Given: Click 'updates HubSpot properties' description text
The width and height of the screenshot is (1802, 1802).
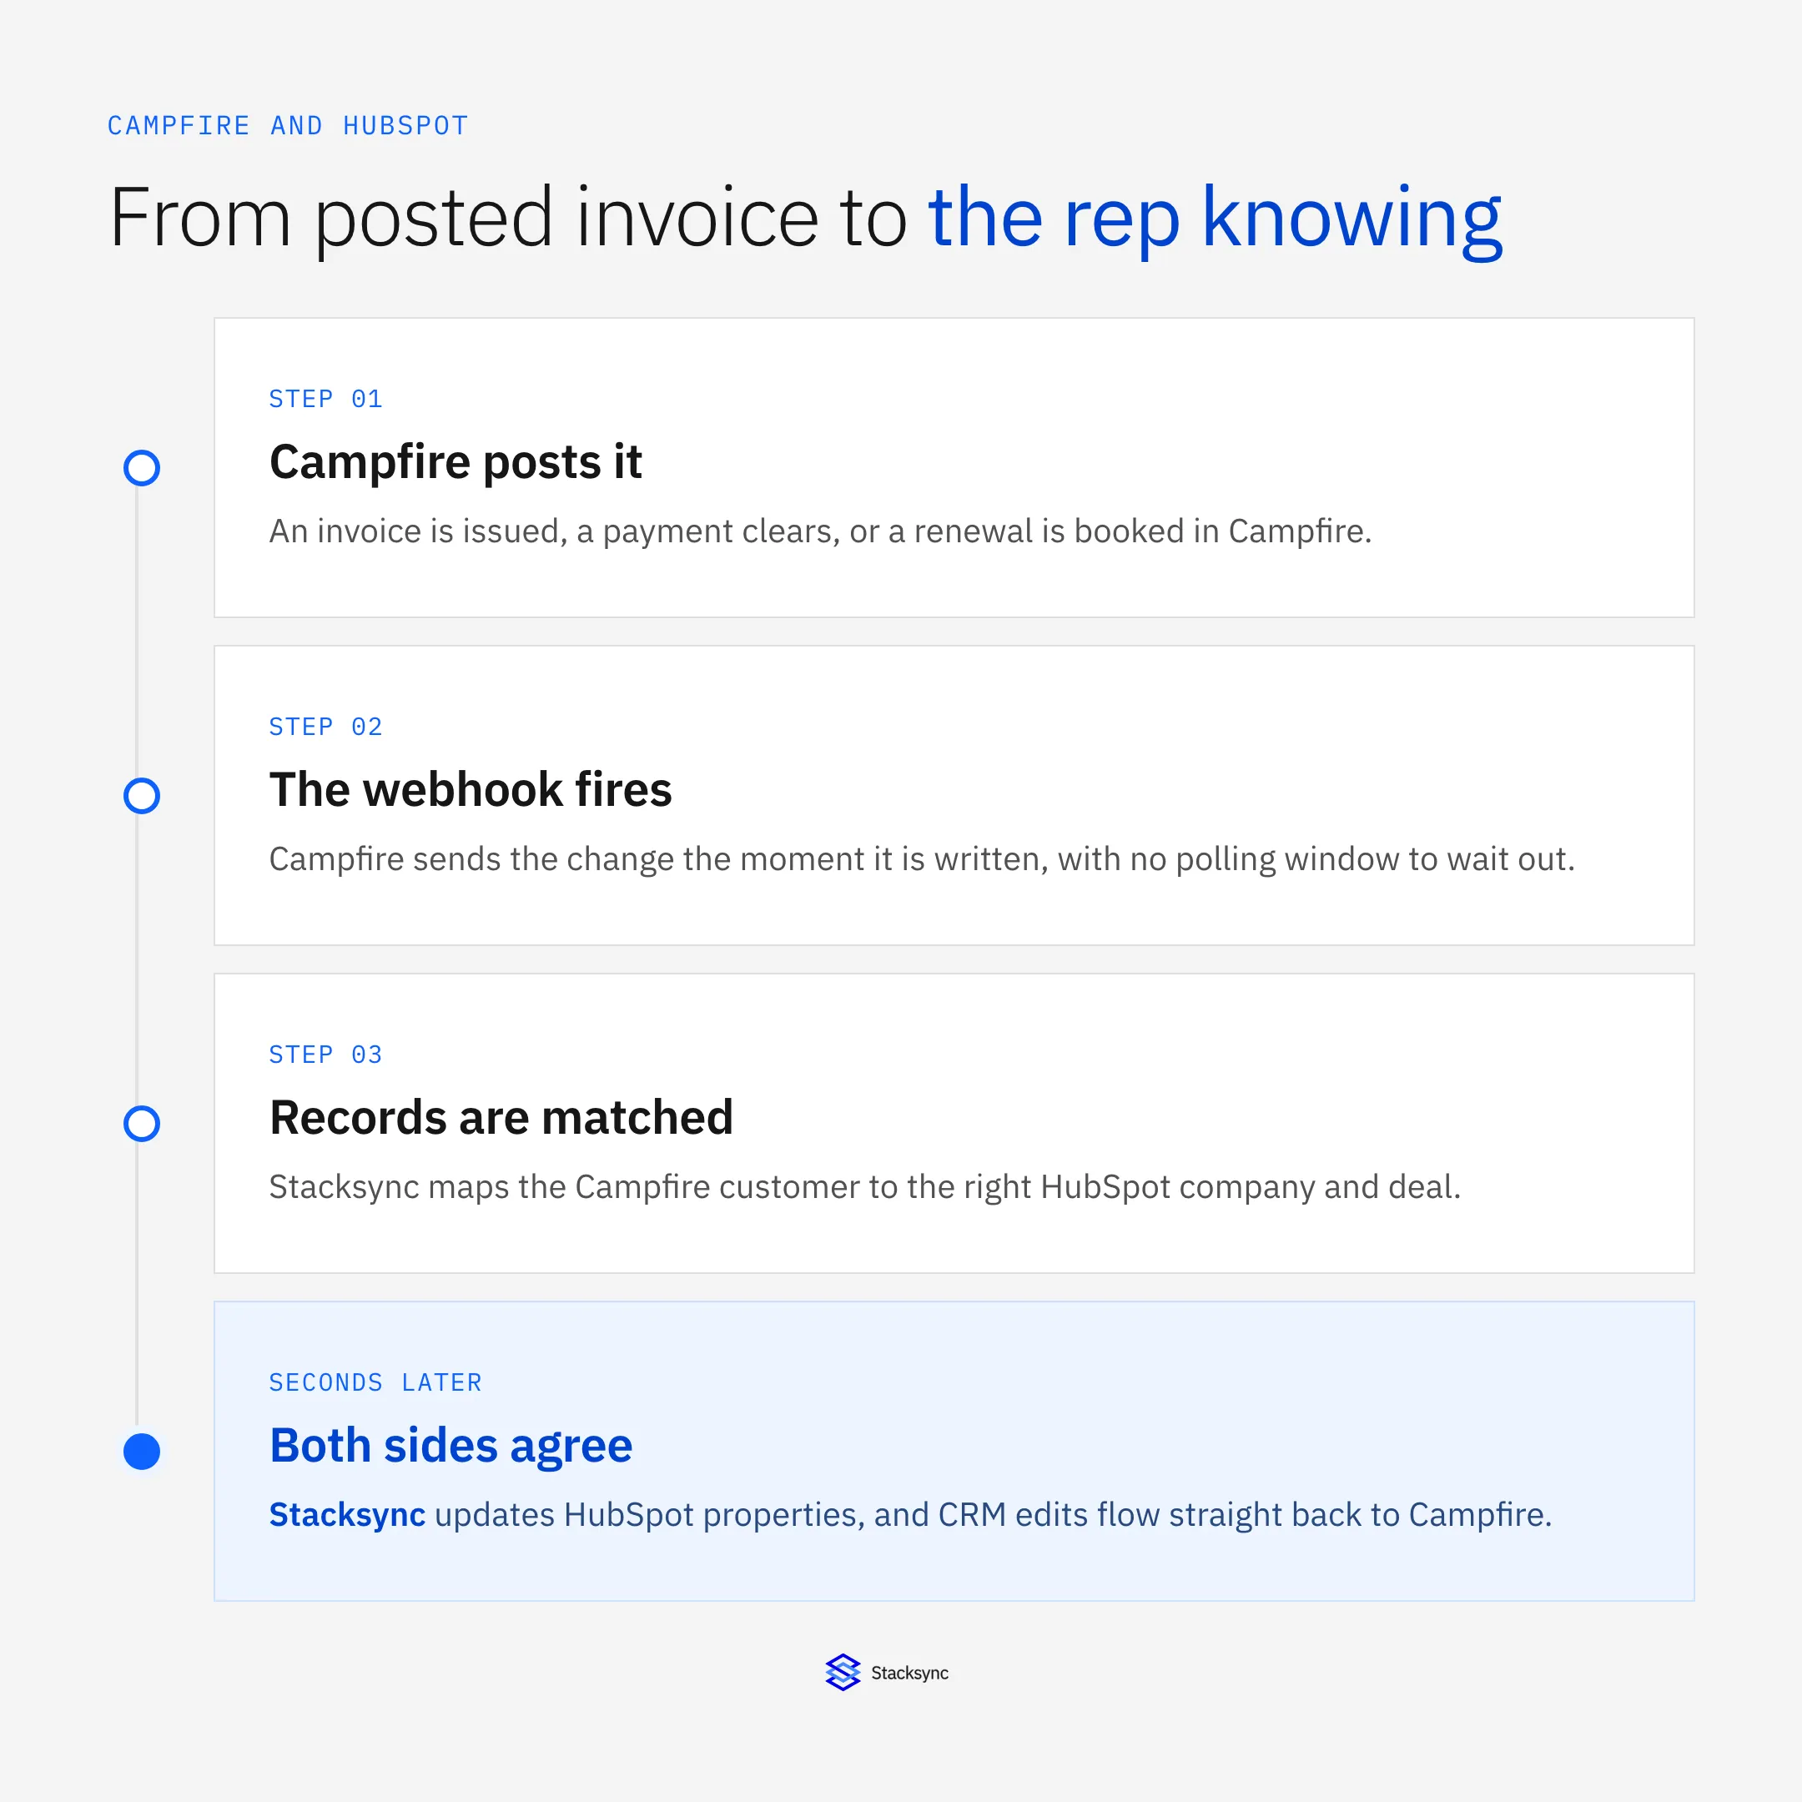Looking at the screenshot, I should (x=994, y=1515).
